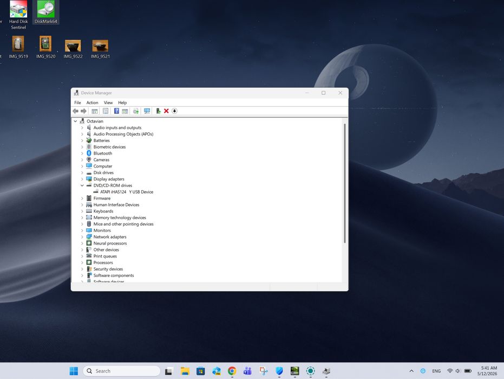This screenshot has height=379, width=504.
Task: Expand the Other devices node
Action: pos(82,250)
